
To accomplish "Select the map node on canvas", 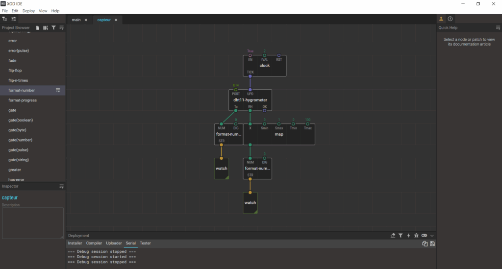I will pyautogui.click(x=279, y=134).
